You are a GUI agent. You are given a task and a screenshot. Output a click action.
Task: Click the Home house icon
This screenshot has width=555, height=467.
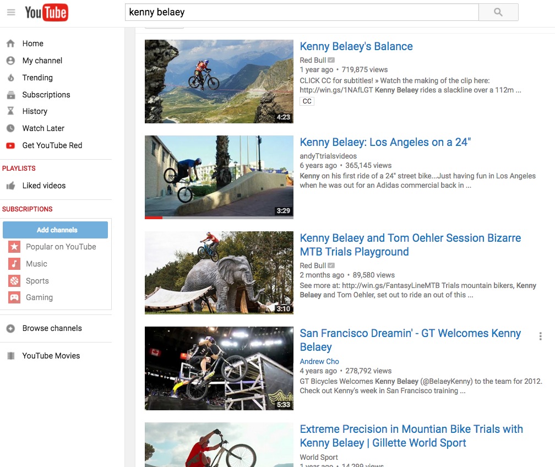click(x=10, y=44)
